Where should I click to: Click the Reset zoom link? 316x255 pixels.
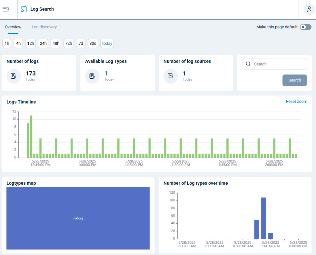click(296, 101)
